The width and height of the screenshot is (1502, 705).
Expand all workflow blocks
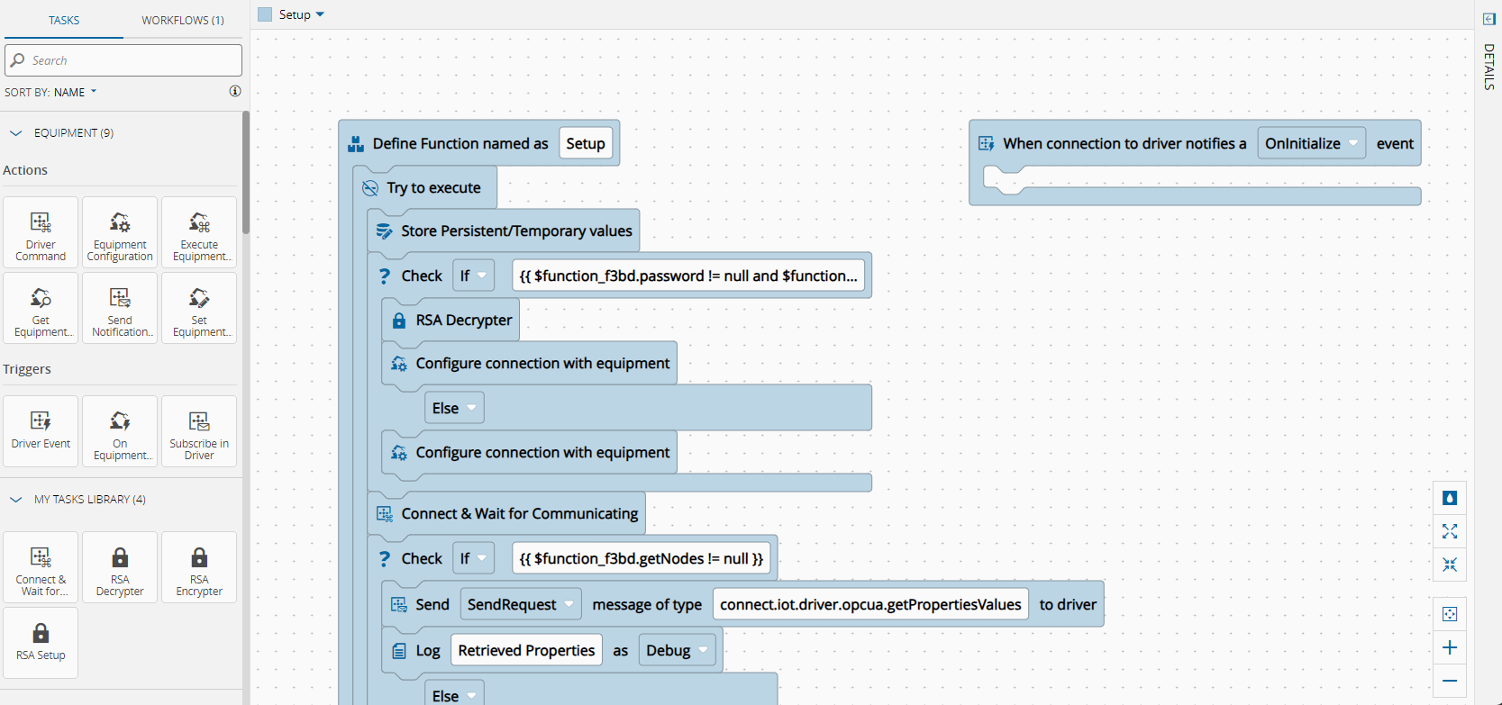coord(1450,531)
